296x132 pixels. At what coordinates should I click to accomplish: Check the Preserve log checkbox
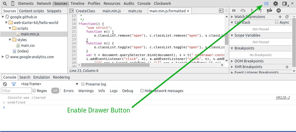pyautogui.click(x=83, y=84)
